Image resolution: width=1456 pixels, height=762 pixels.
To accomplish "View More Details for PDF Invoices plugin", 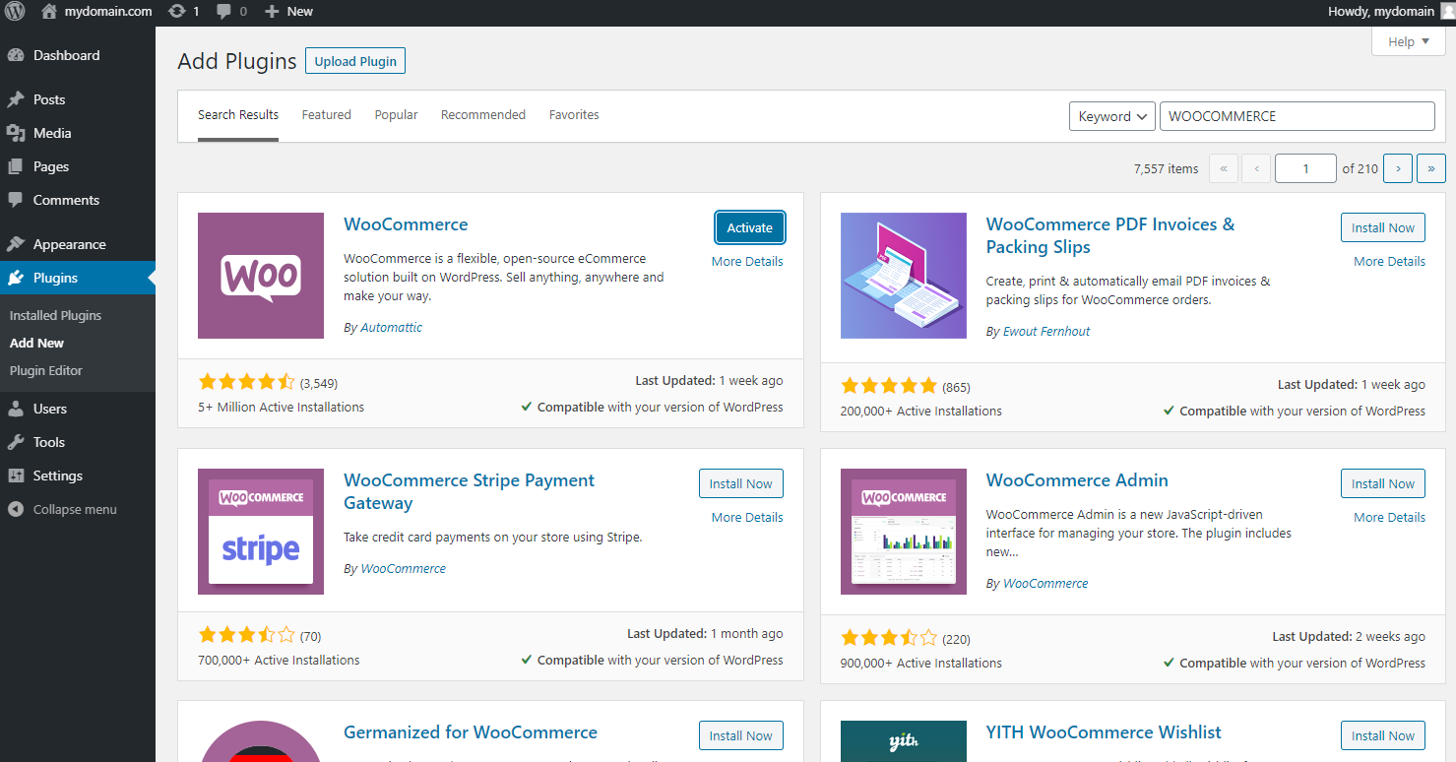I will [x=1389, y=261].
